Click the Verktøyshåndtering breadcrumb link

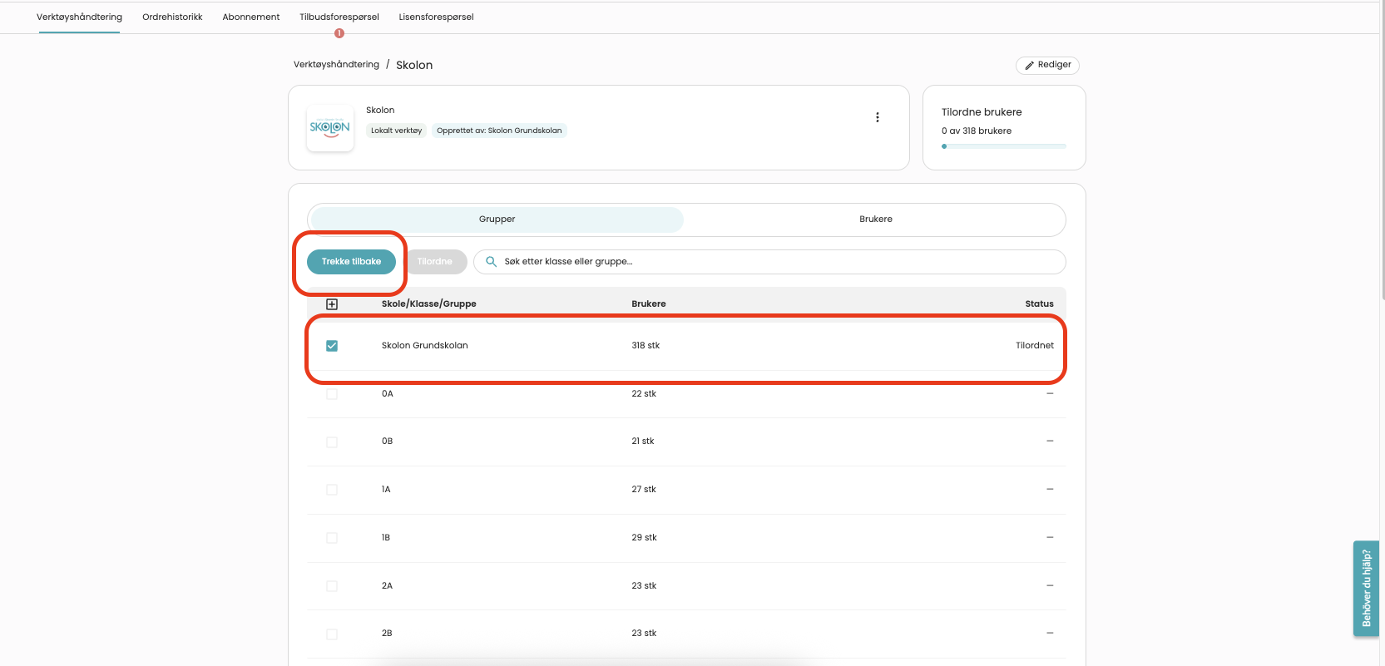tap(336, 65)
